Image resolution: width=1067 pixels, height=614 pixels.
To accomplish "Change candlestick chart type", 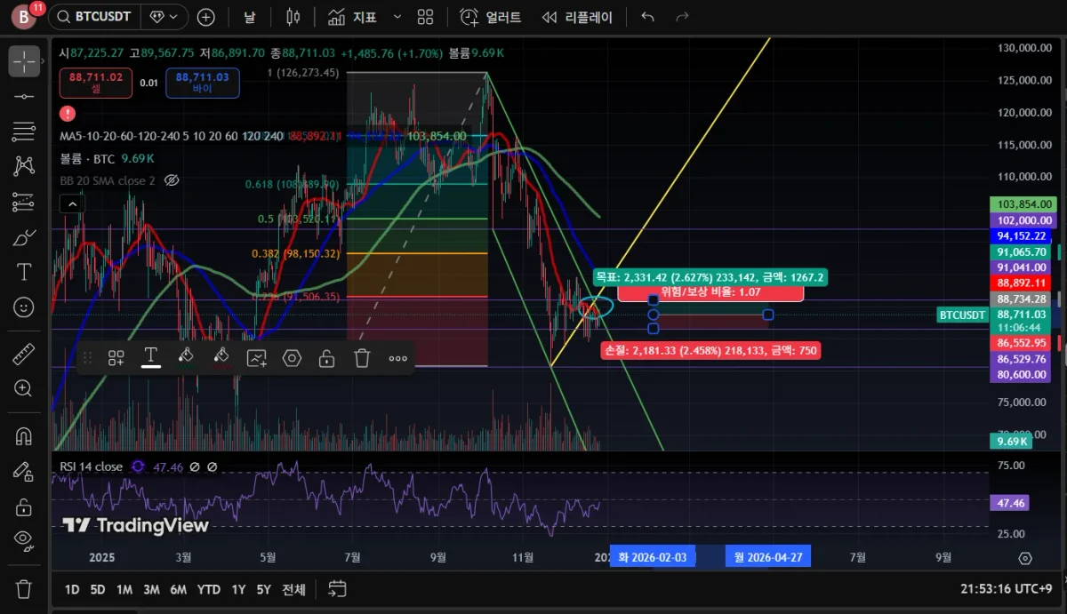I will 293,17.
